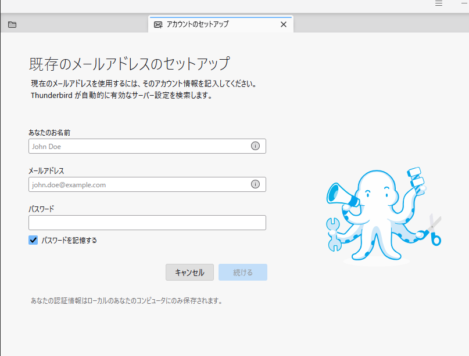Close the アカウントのセットアップ tab
The width and height of the screenshot is (469, 356).
(x=284, y=24)
